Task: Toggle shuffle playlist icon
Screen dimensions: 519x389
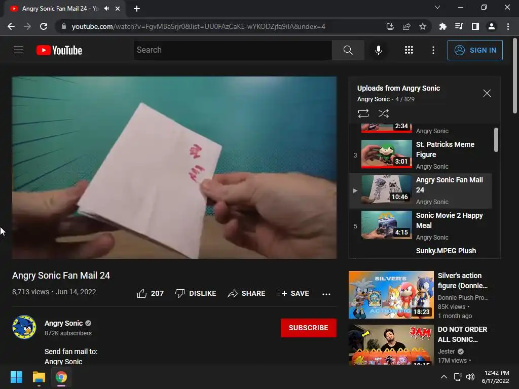Action: click(383, 113)
